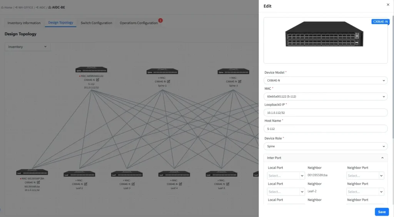The image size is (394, 217).
Task: Click edit icon next to Spine-2
Action: [x=169, y=81]
